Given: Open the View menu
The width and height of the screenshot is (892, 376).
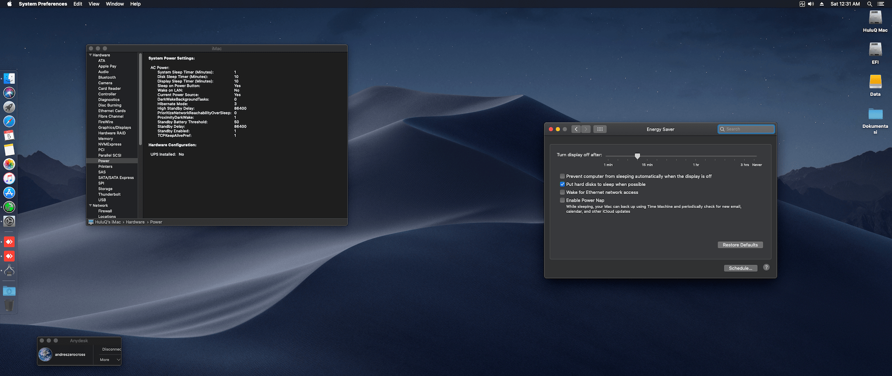Looking at the screenshot, I should pos(94,4).
